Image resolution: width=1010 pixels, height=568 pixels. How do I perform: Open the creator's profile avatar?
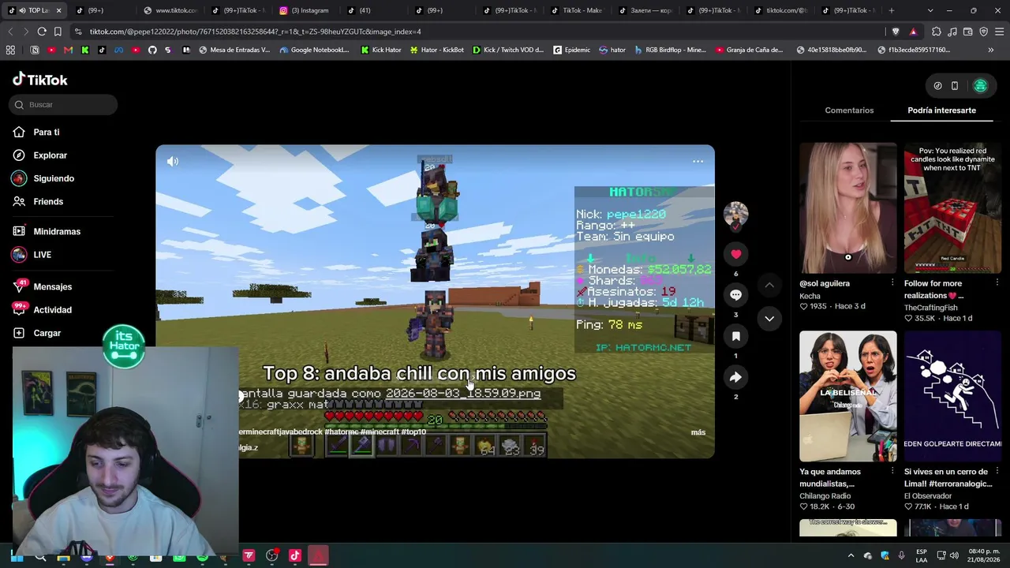(735, 215)
